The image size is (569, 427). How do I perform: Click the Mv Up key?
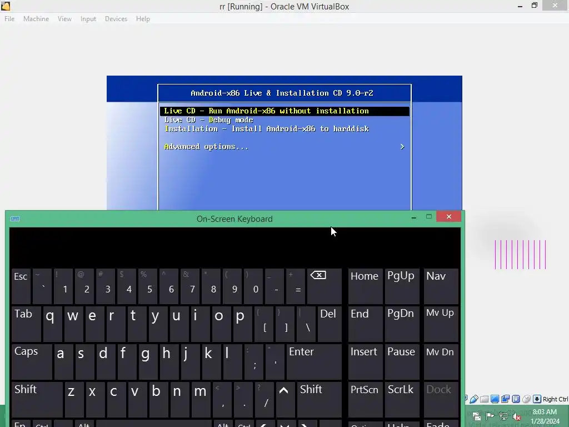(x=441, y=324)
